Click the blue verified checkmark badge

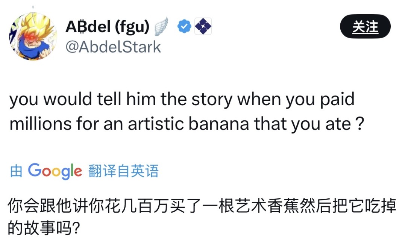(x=184, y=27)
